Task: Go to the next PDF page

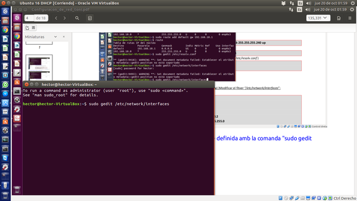Action: (x=65, y=18)
